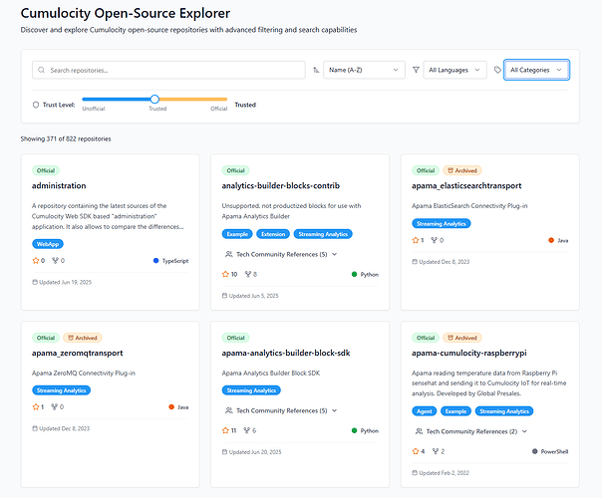This screenshot has width=602, height=498.
Task: Click people icon on apama-cumulocity-raspberrypi references
Action: (418, 431)
